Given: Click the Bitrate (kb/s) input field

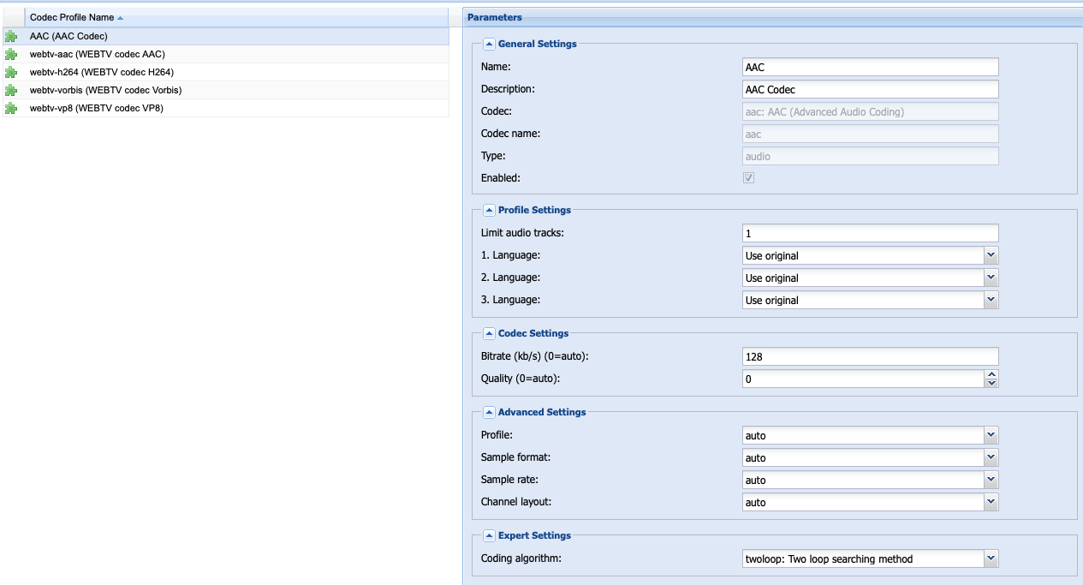Looking at the screenshot, I should [870, 356].
